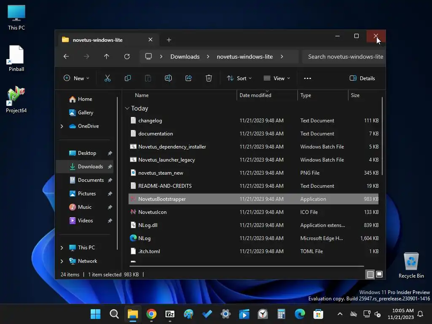Viewport: 432px width, 324px height.
Task: Click chevron before Downloads in path
Action: point(161,57)
